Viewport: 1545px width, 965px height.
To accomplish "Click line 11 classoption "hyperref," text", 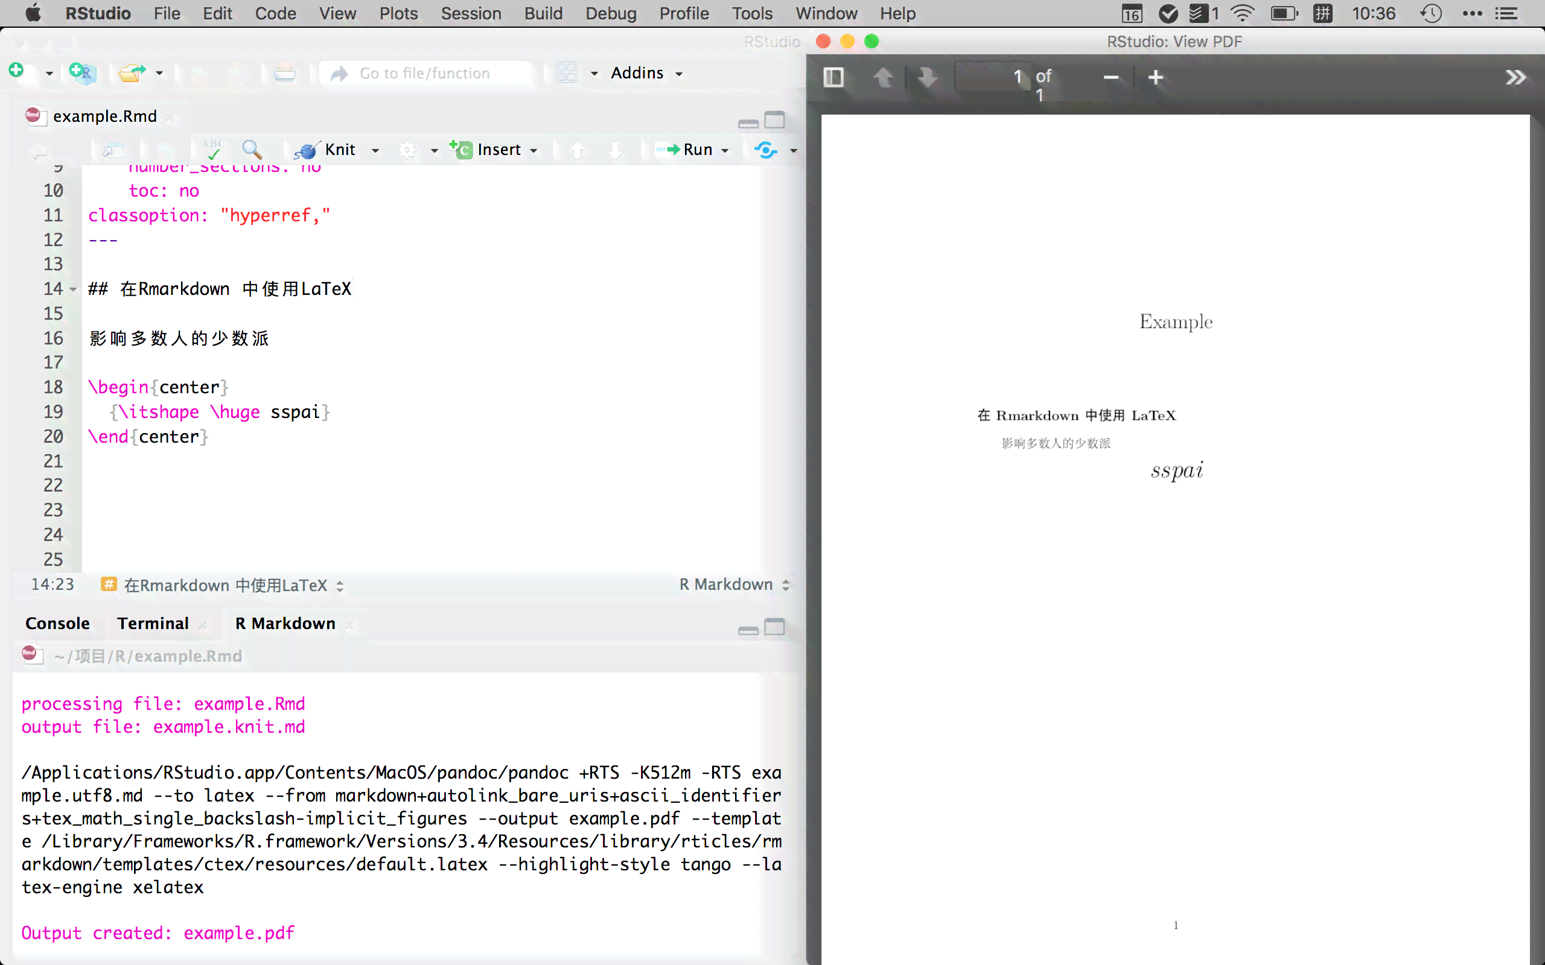I will [209, 216].
